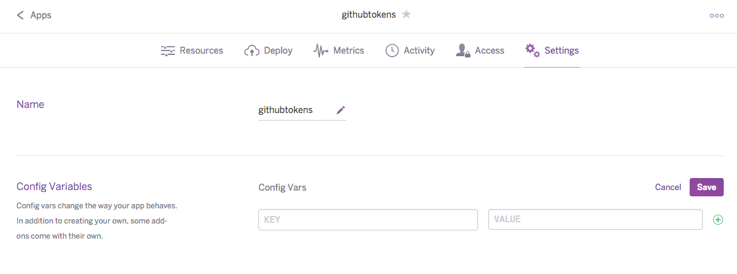
Task: Click the Deploy cloud upload icon
Action: [252, 51]
